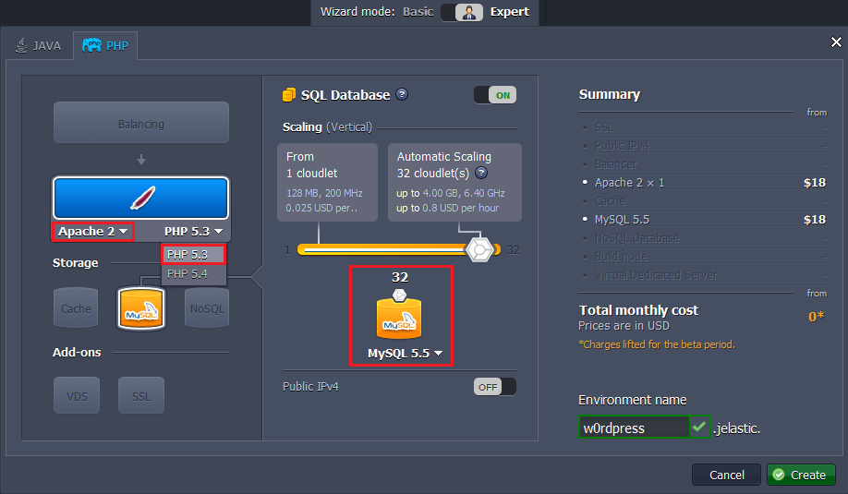This screenshot has height=494, width=848.
Task: Click the cloudlet scaling slider handle
Action: 479,250
